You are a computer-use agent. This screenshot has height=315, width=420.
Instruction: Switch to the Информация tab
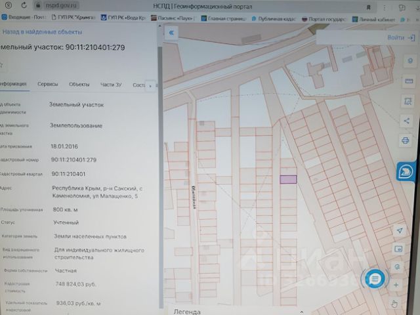[x=13, y=84]
